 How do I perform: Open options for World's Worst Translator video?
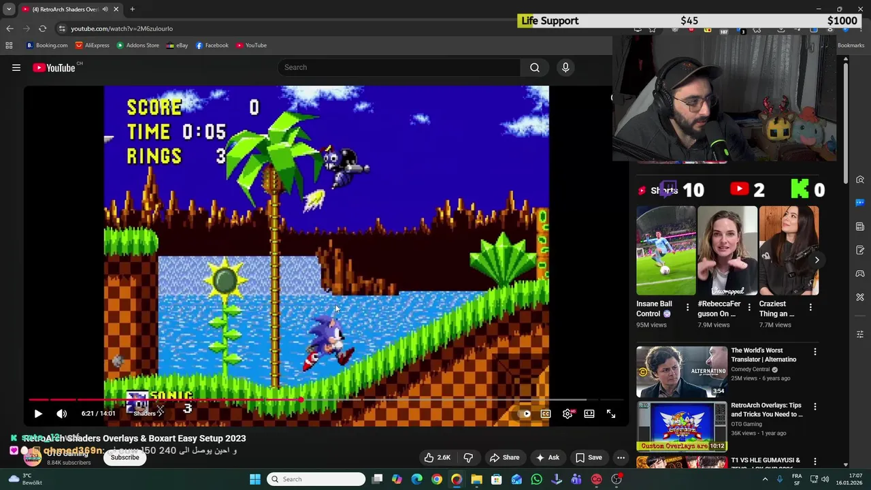815,352
